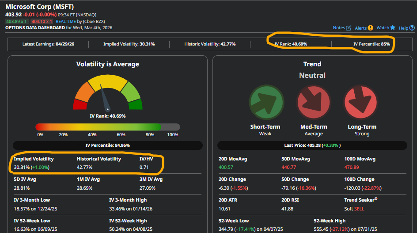Click IV 52-Week Low 16.63% on 06/09/25

click(x=35, y=229)
